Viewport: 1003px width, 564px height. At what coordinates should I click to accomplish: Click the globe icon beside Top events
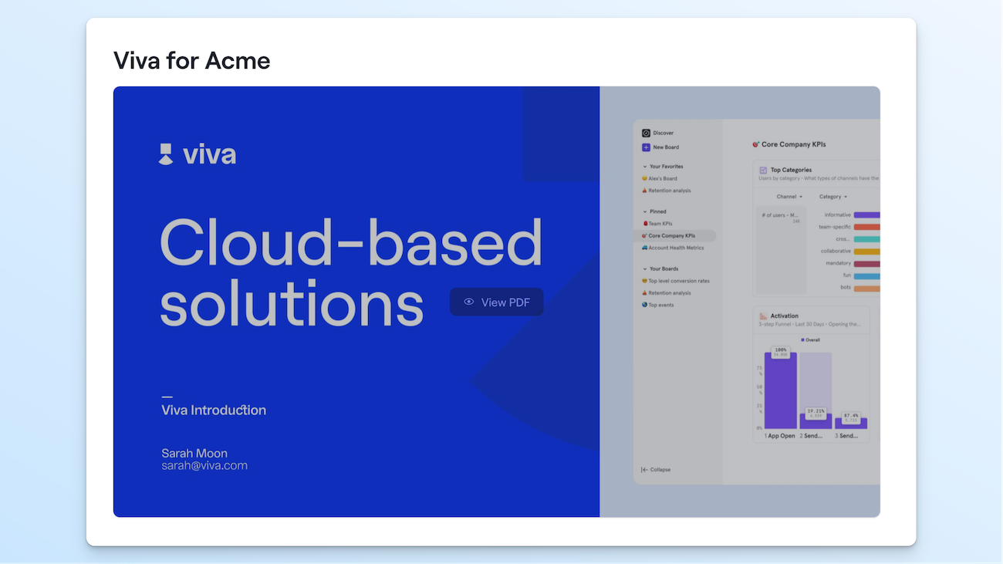(644, 305)
